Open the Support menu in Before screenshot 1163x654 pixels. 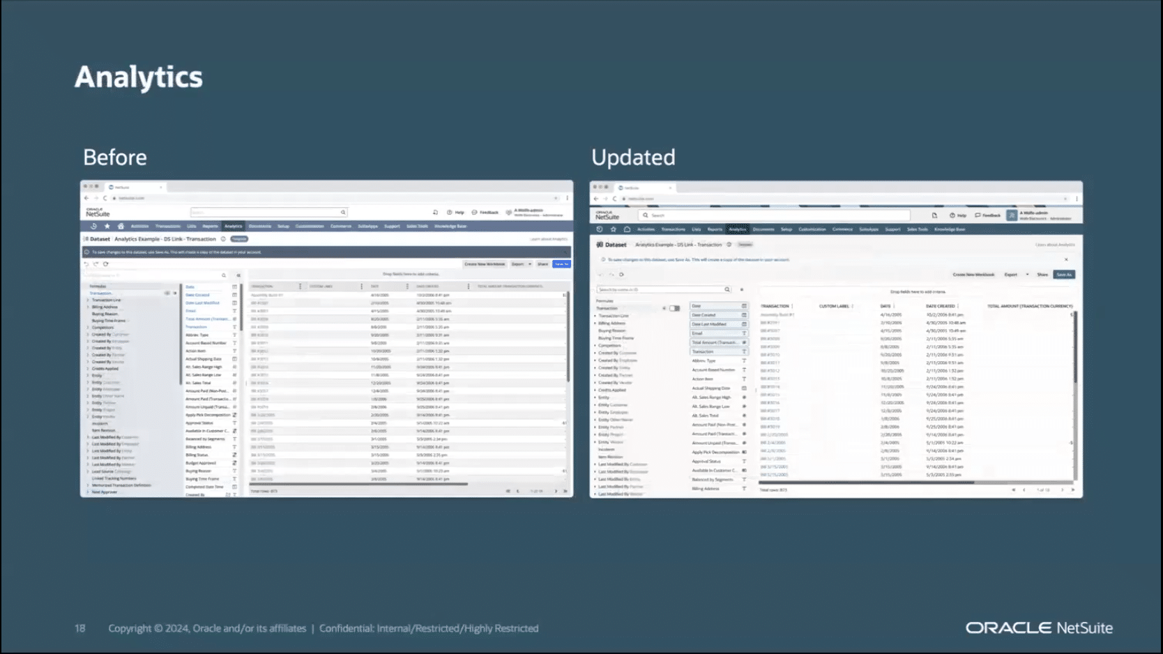[392, 226]
